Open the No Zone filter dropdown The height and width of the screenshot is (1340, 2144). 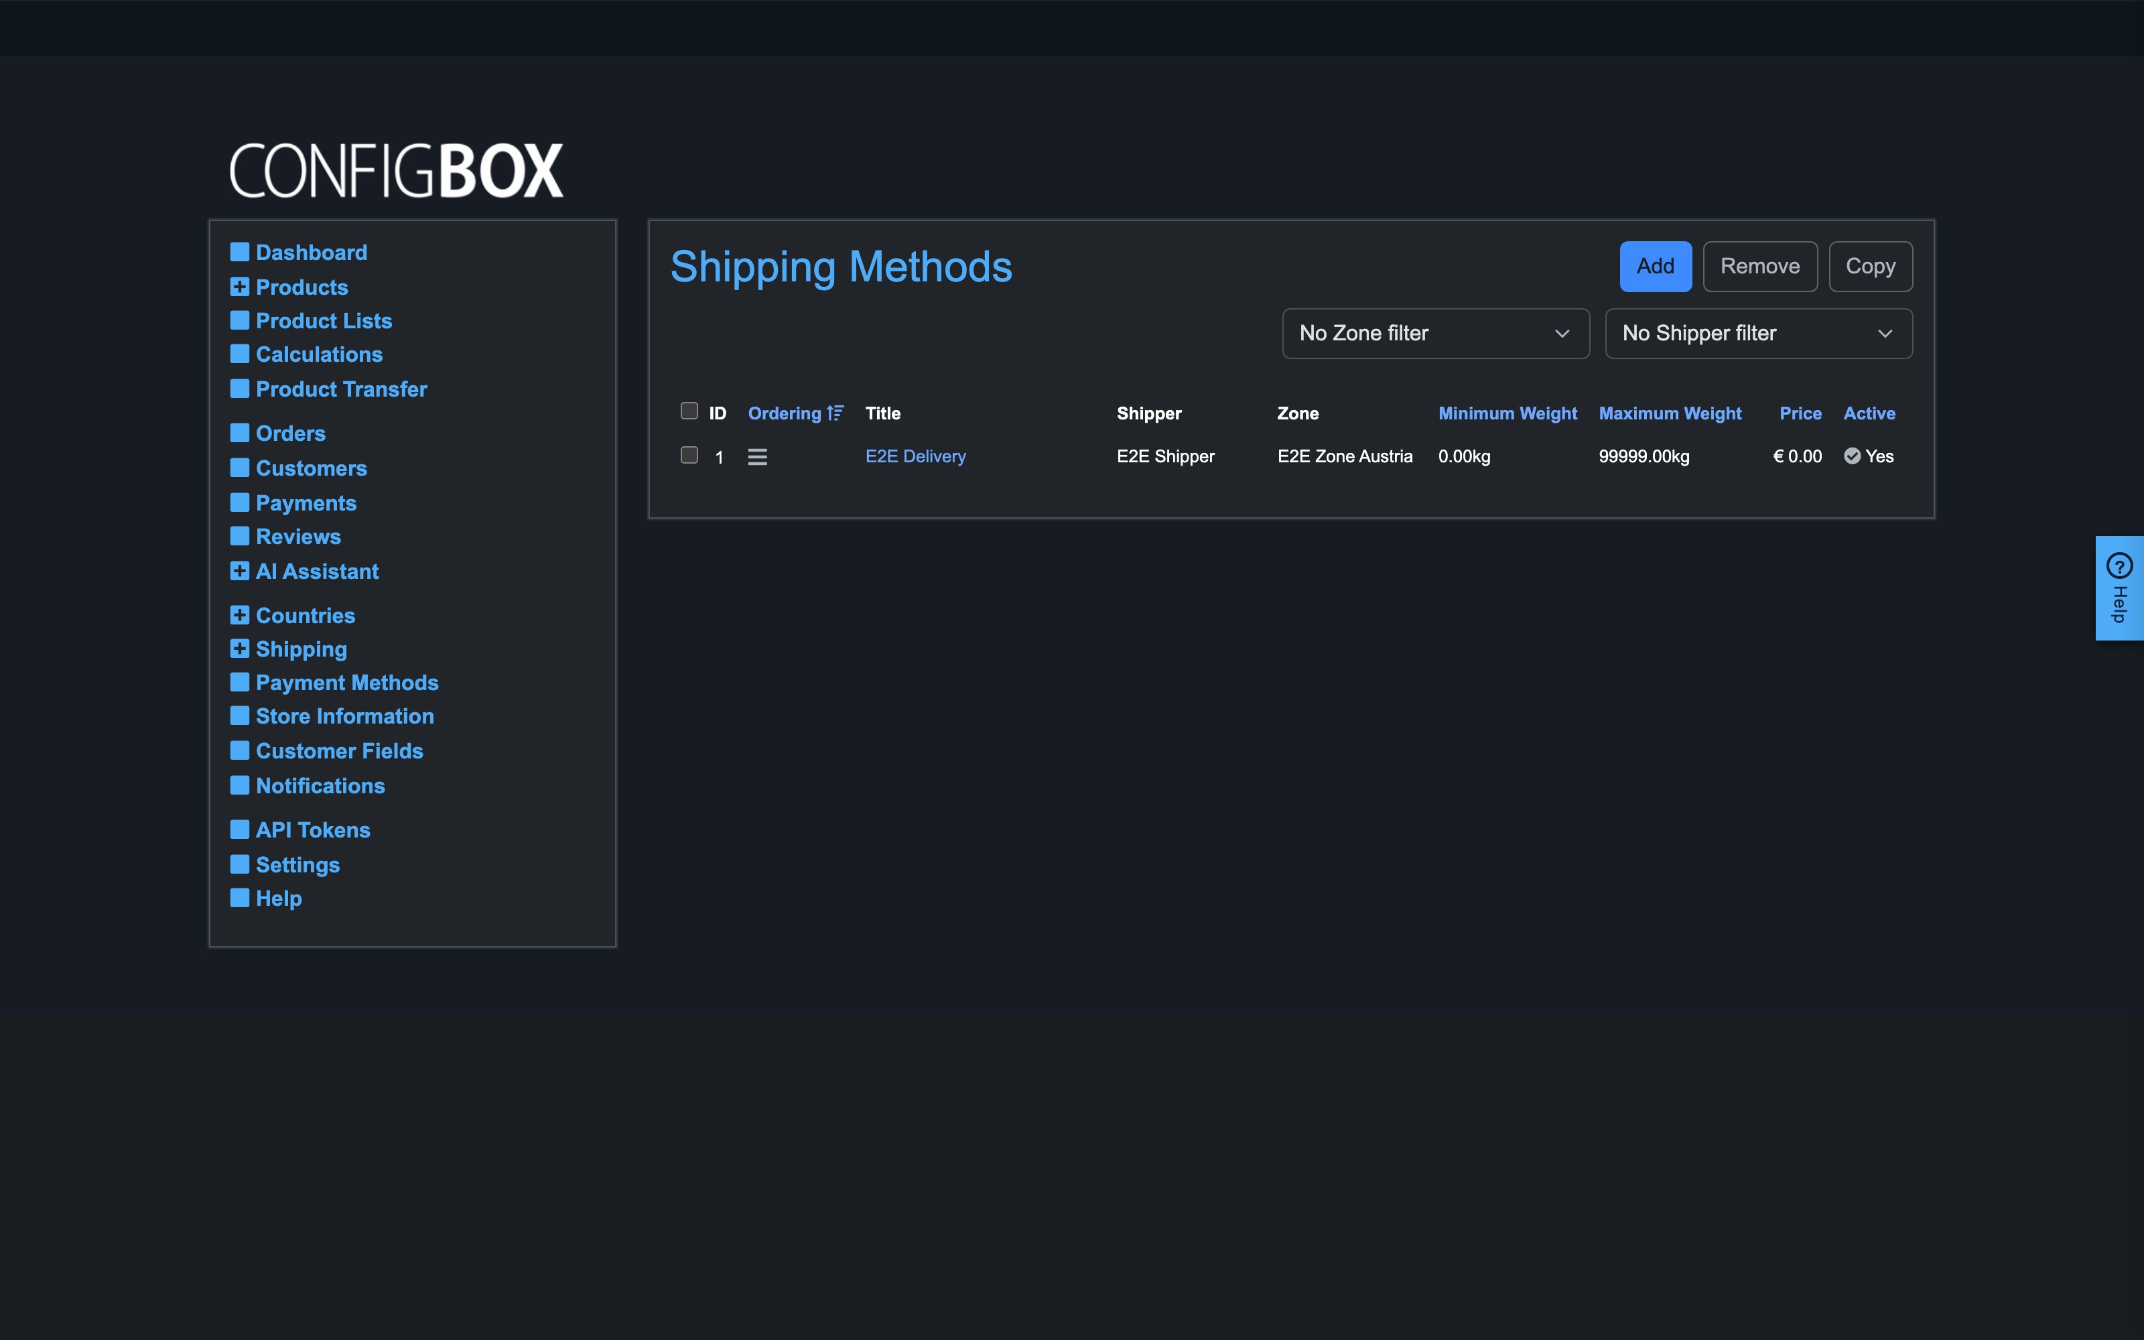(1435, 333)
